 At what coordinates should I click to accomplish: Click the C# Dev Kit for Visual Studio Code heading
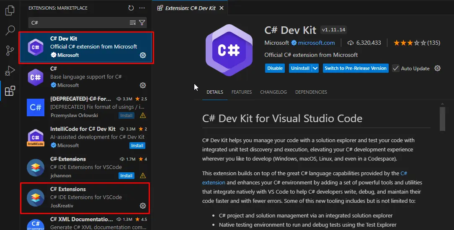[x=282, y=118]
